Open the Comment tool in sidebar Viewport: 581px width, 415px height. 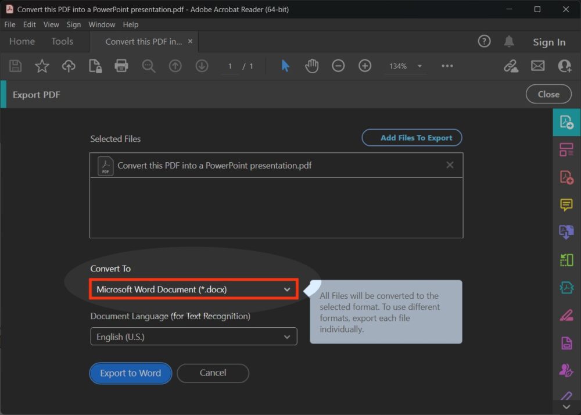point(566,205)
